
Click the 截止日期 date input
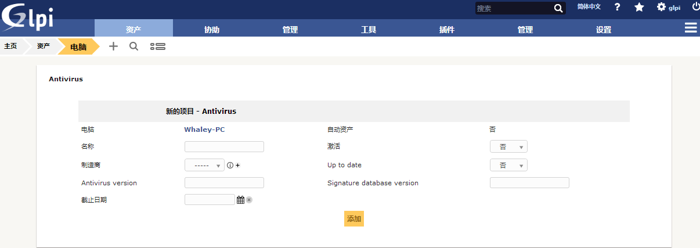[210, 200]
